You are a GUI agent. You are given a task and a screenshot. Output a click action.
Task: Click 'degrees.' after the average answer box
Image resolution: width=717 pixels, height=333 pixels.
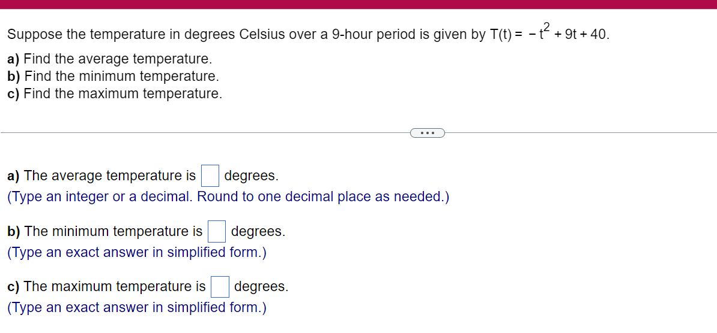251,176
